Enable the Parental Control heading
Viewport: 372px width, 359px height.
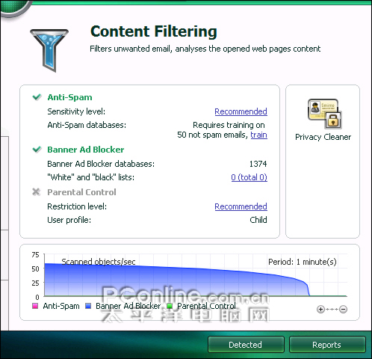point(81,192)
